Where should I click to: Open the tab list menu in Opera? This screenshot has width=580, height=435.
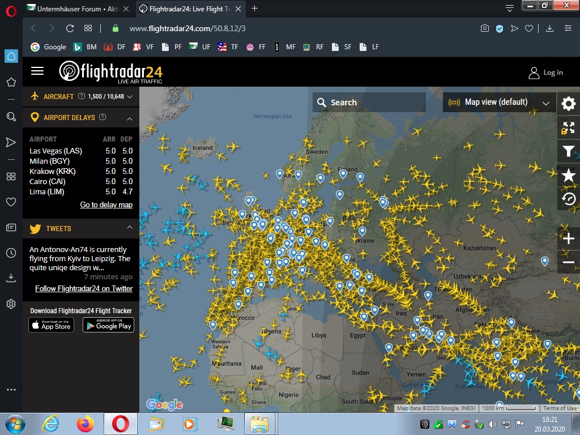(x=509, y=8)
